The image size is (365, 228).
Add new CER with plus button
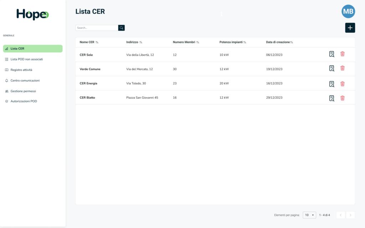[x=350, y=28]
